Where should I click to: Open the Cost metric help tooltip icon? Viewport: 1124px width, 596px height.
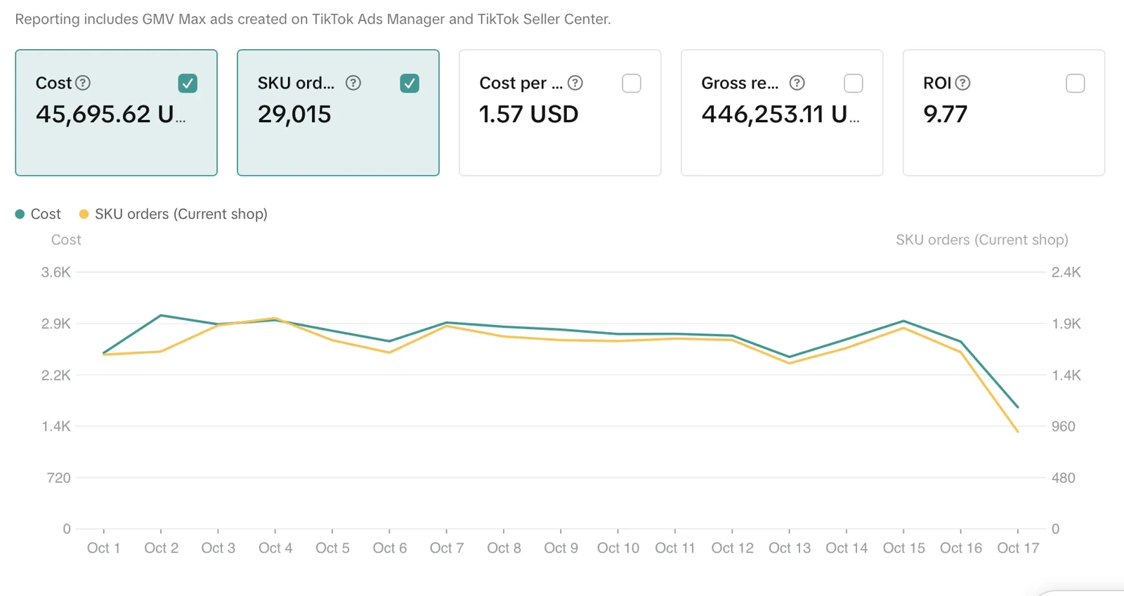[x=83, y=83]
